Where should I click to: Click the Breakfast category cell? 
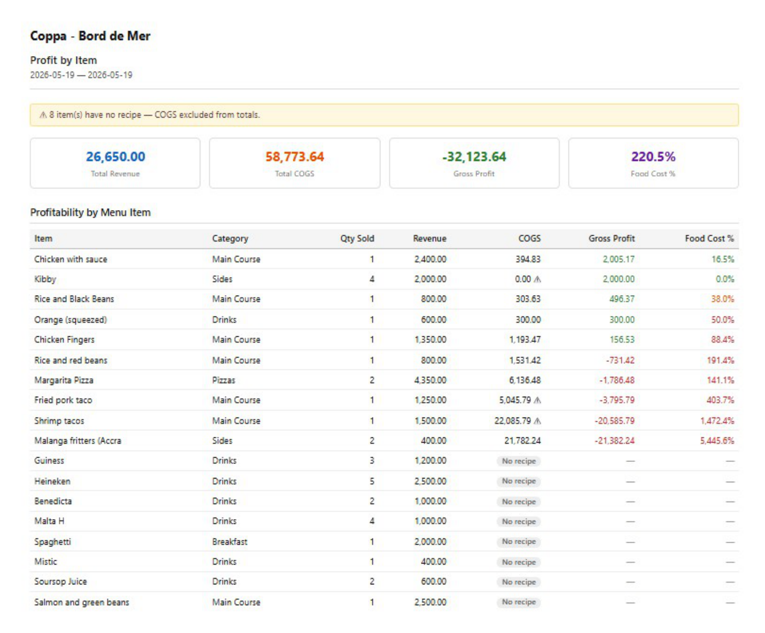pos(230,542)
